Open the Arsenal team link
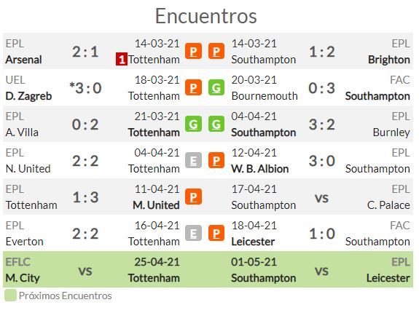The height and width of the screenshot is (313, 419). click(23, 60)
